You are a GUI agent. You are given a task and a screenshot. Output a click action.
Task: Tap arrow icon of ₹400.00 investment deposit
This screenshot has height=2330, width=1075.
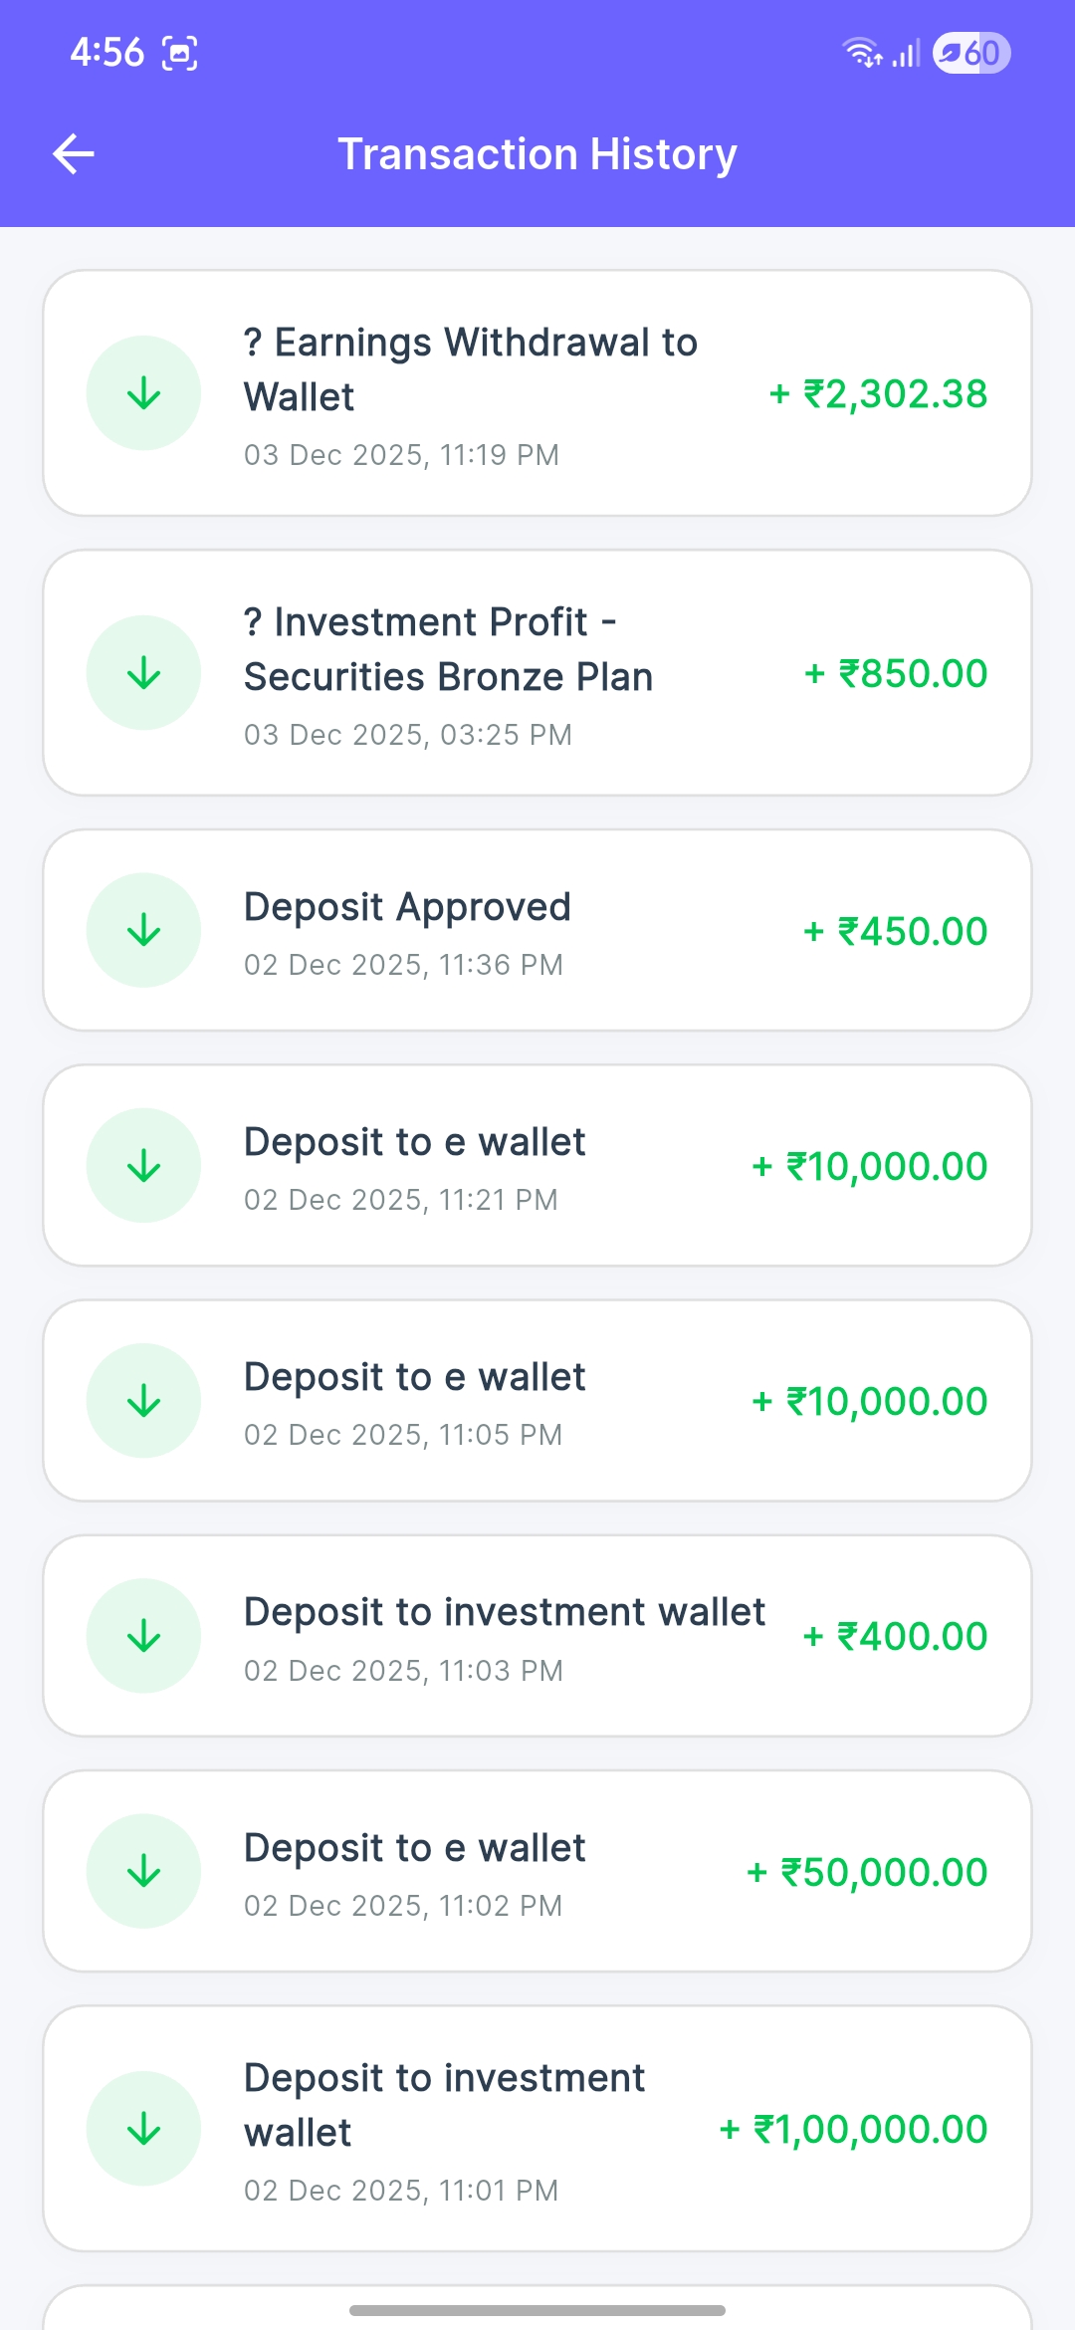(144, 1635)
